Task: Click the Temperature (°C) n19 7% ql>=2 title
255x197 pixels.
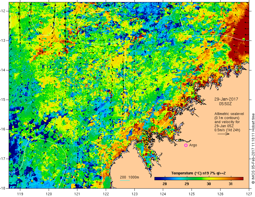Action: pos(198,173)
